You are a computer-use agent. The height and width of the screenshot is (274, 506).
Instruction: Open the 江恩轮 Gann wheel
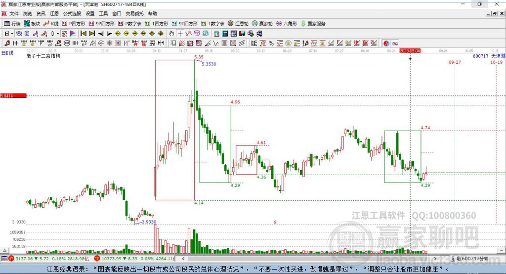(238, 24)
